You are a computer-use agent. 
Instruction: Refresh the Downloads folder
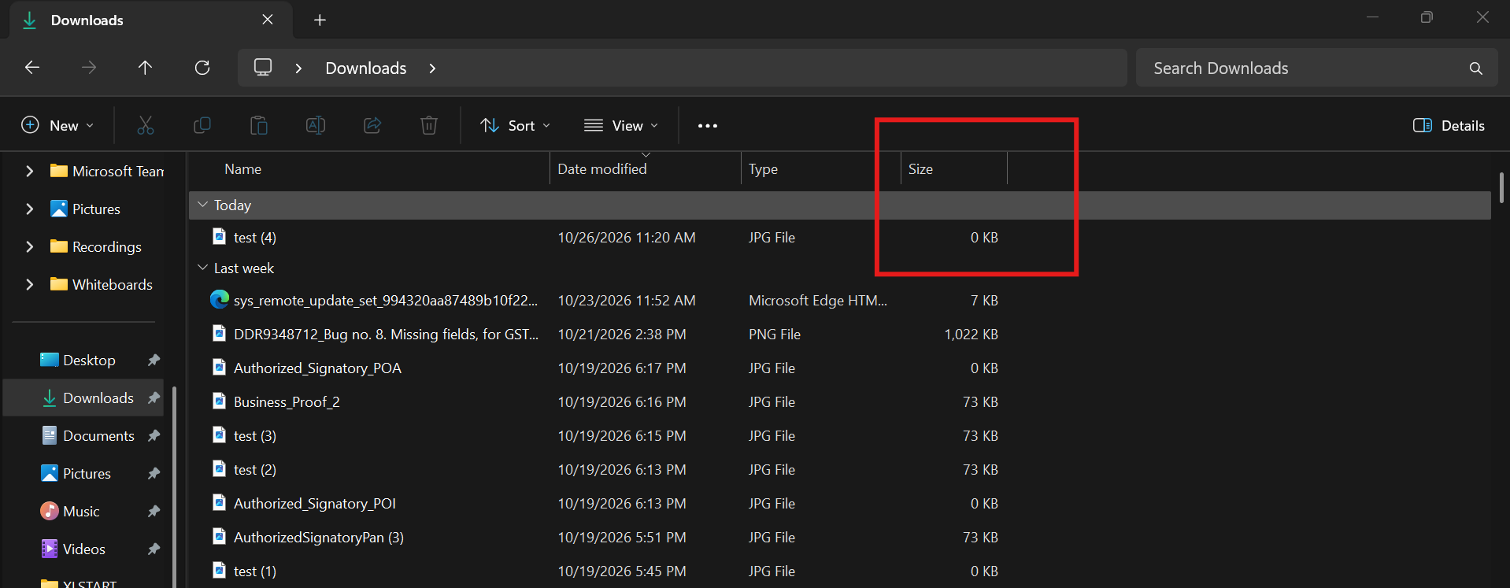(x=202, y=68)
